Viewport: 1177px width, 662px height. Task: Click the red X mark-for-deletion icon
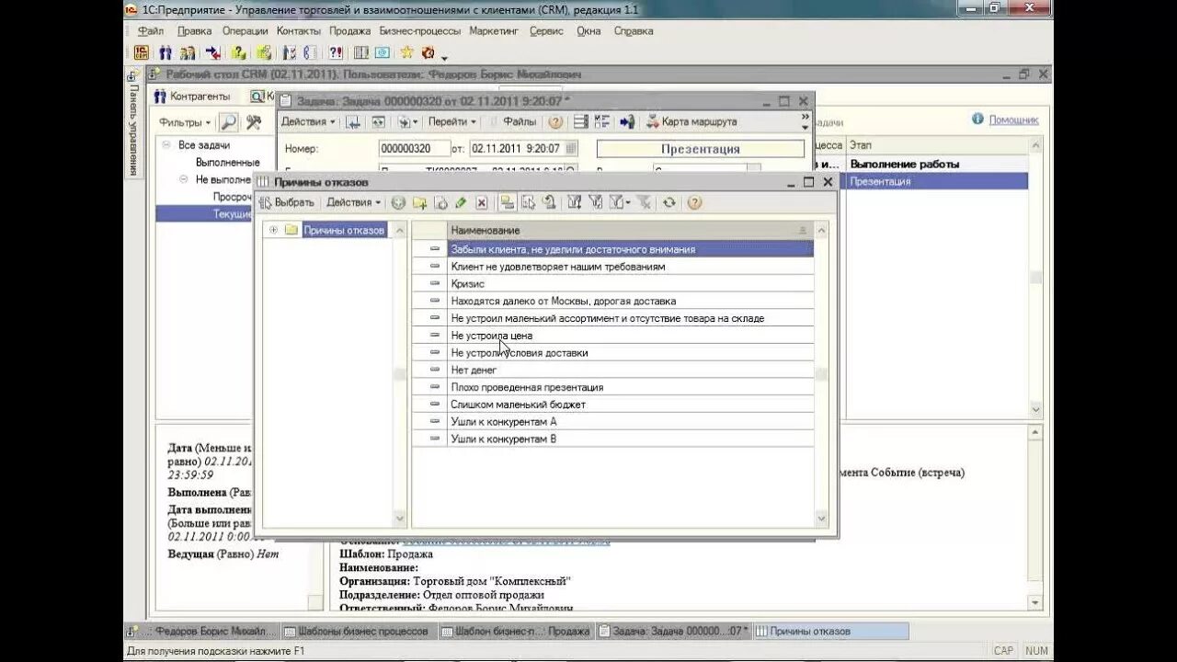(x=481, y=202)
